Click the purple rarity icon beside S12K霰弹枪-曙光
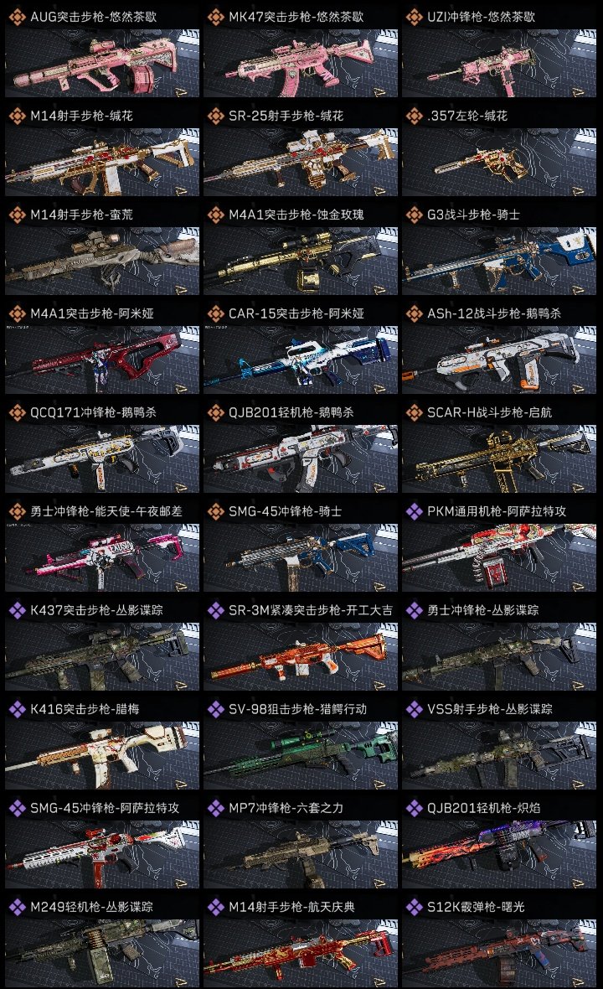Screen dimensions: 603x989 [x=414, y=907]
